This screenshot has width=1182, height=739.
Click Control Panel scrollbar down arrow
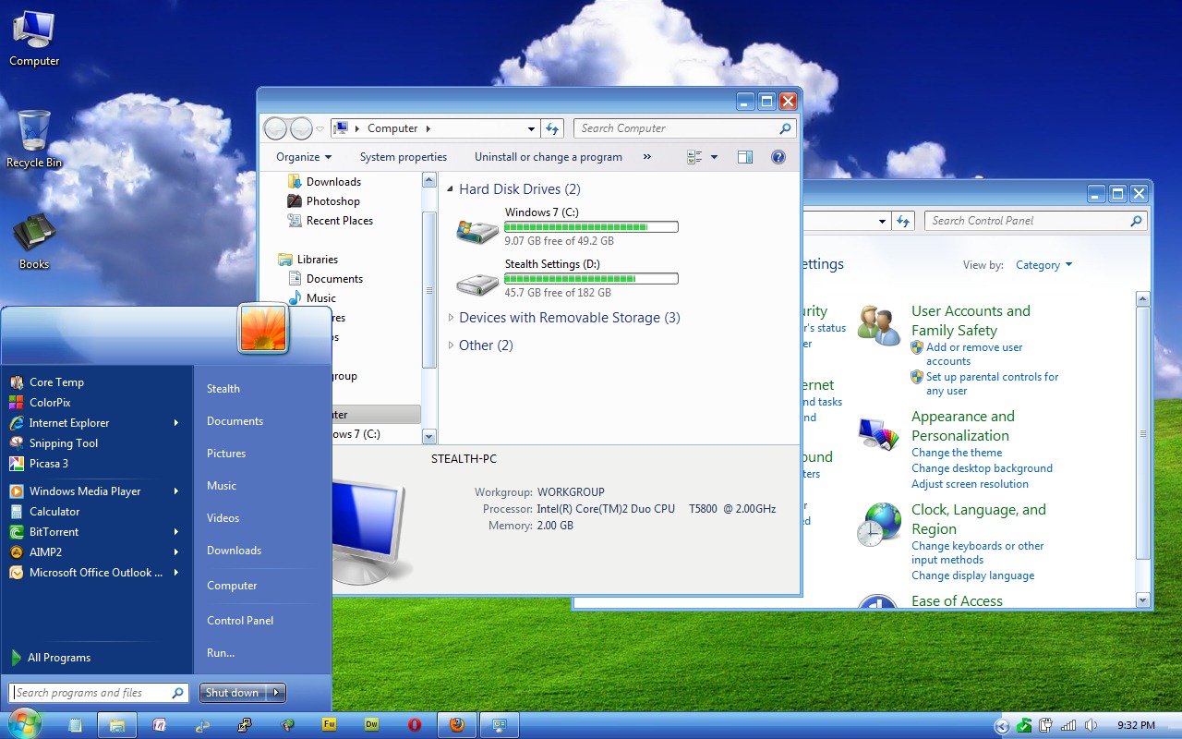pyautogui.click(x=1143, y=600)
